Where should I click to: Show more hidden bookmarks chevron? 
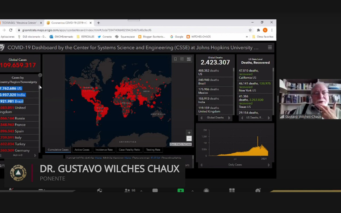[247, 37]
